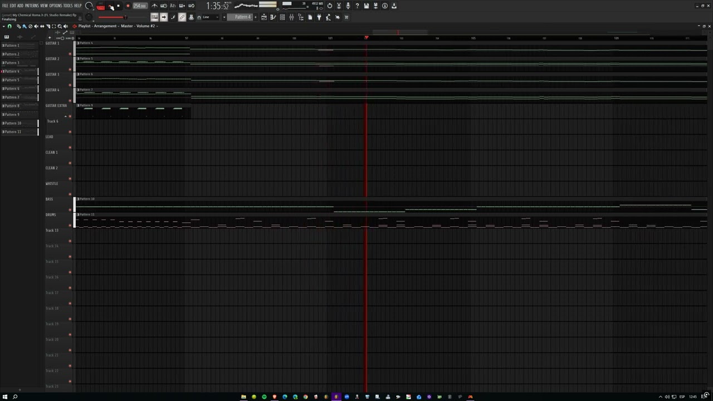Toggle the loop recording icon
Viewport: 713px width, 401px height.
pos(191,6)
